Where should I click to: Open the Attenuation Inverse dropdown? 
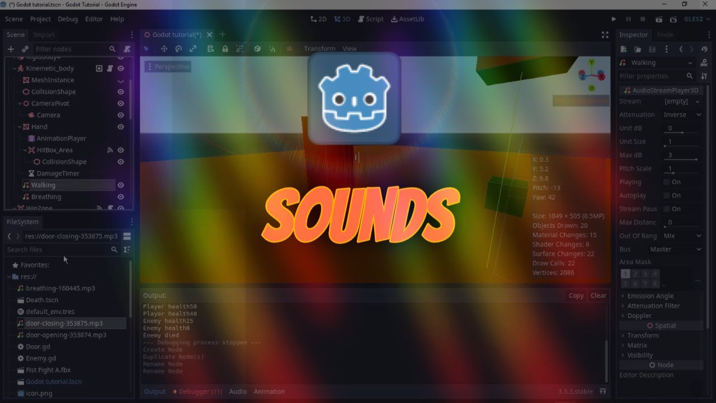[x=682, y=115]
